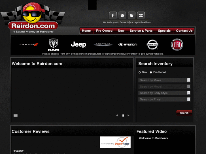Open the Twitter social icon
This screenshot has width=206, height=154.
tap(131, 16)
